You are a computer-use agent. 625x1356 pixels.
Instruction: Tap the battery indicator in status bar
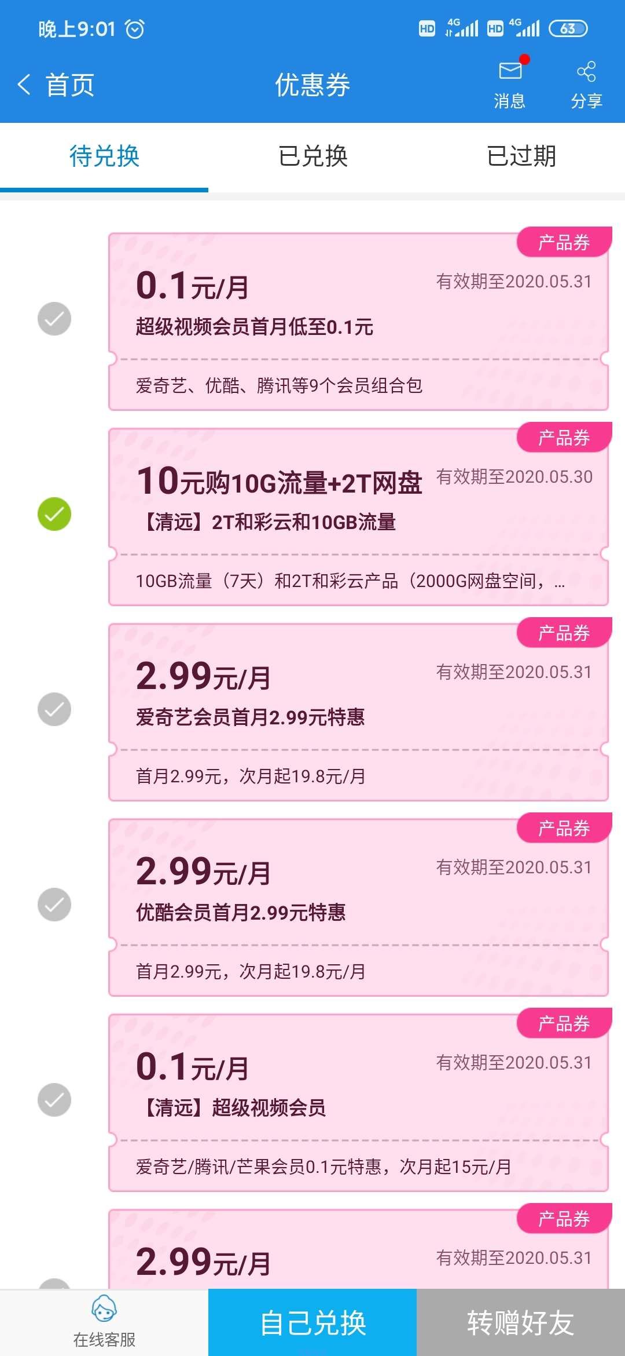tap(568, 28)
